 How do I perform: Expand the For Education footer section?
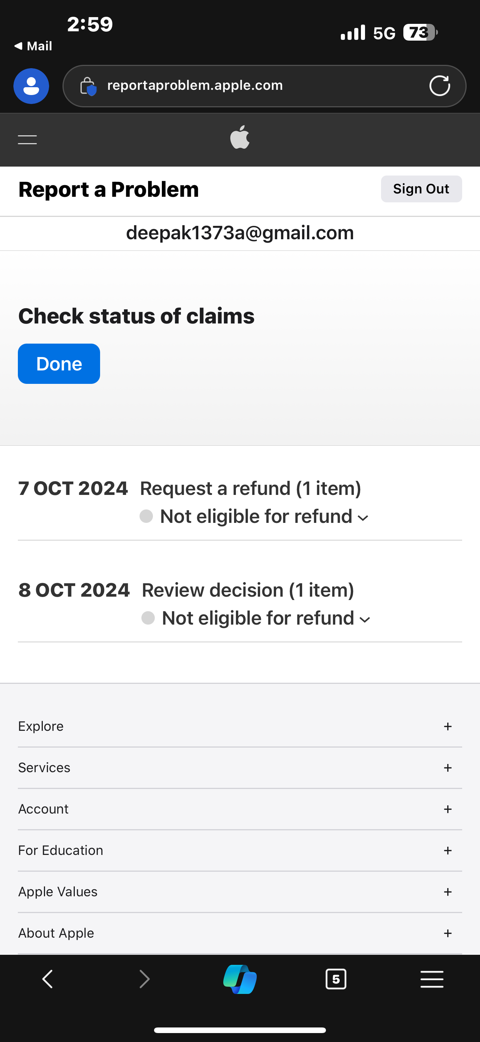(240, 850)
